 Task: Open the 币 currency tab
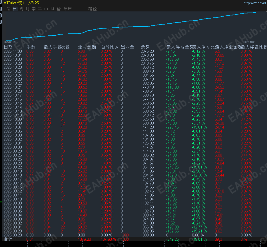click(46, 9)
